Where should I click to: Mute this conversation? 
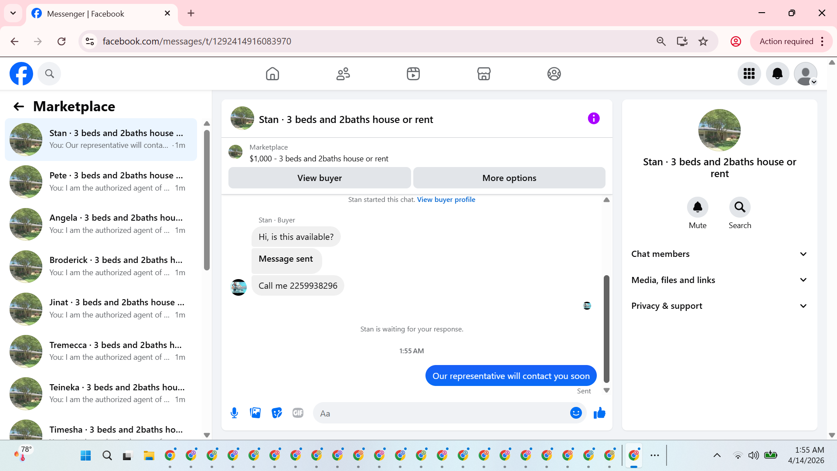pos(697,207)
